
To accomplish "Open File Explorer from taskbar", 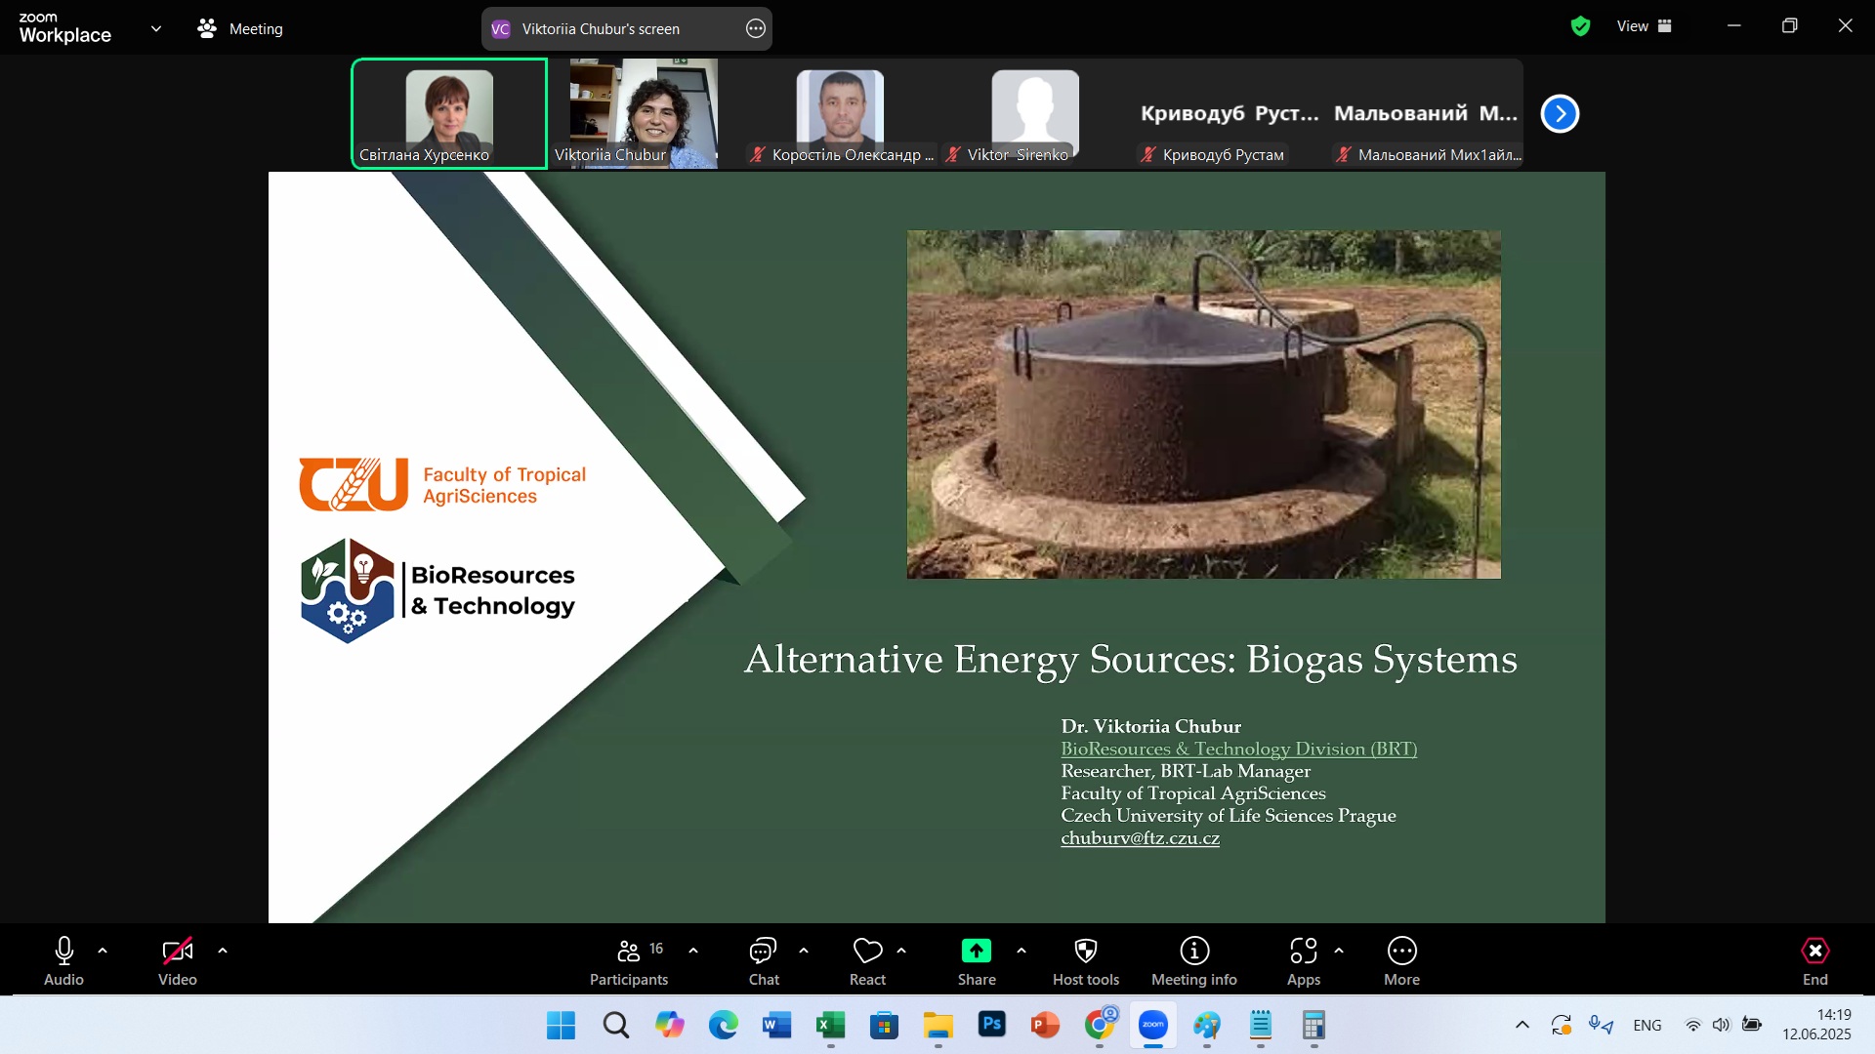I will (x=938, y=1026).
